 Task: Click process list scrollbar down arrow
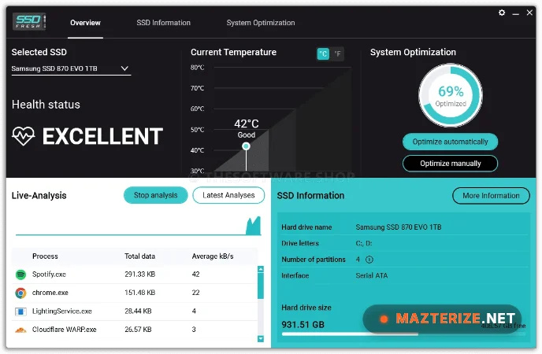click(x=261, y=339)
